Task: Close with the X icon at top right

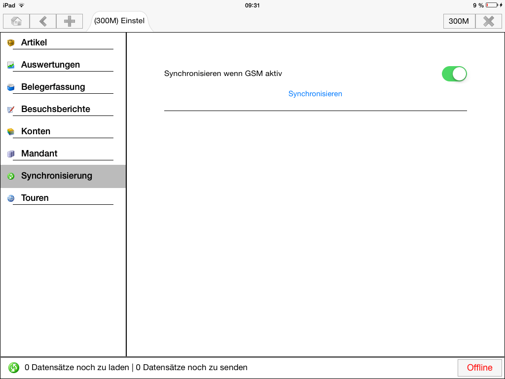Action: coord(489,21)
